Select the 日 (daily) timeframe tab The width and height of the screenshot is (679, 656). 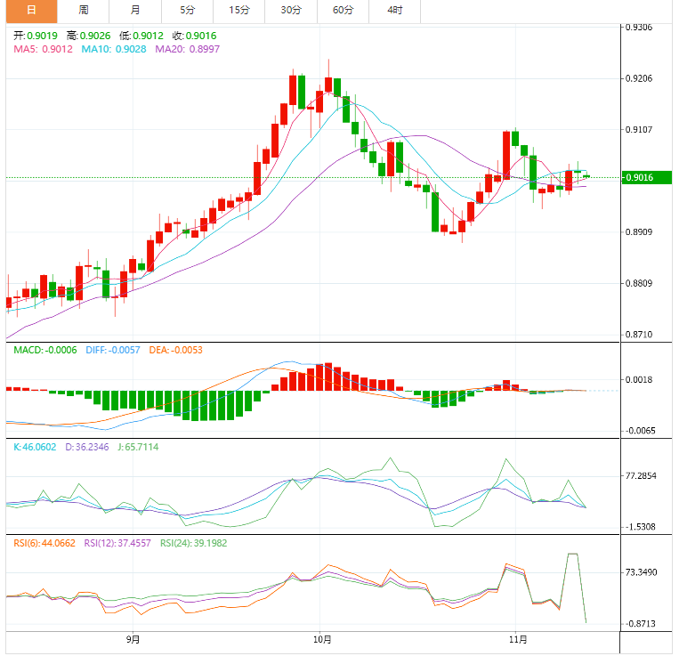coord(32,11)
